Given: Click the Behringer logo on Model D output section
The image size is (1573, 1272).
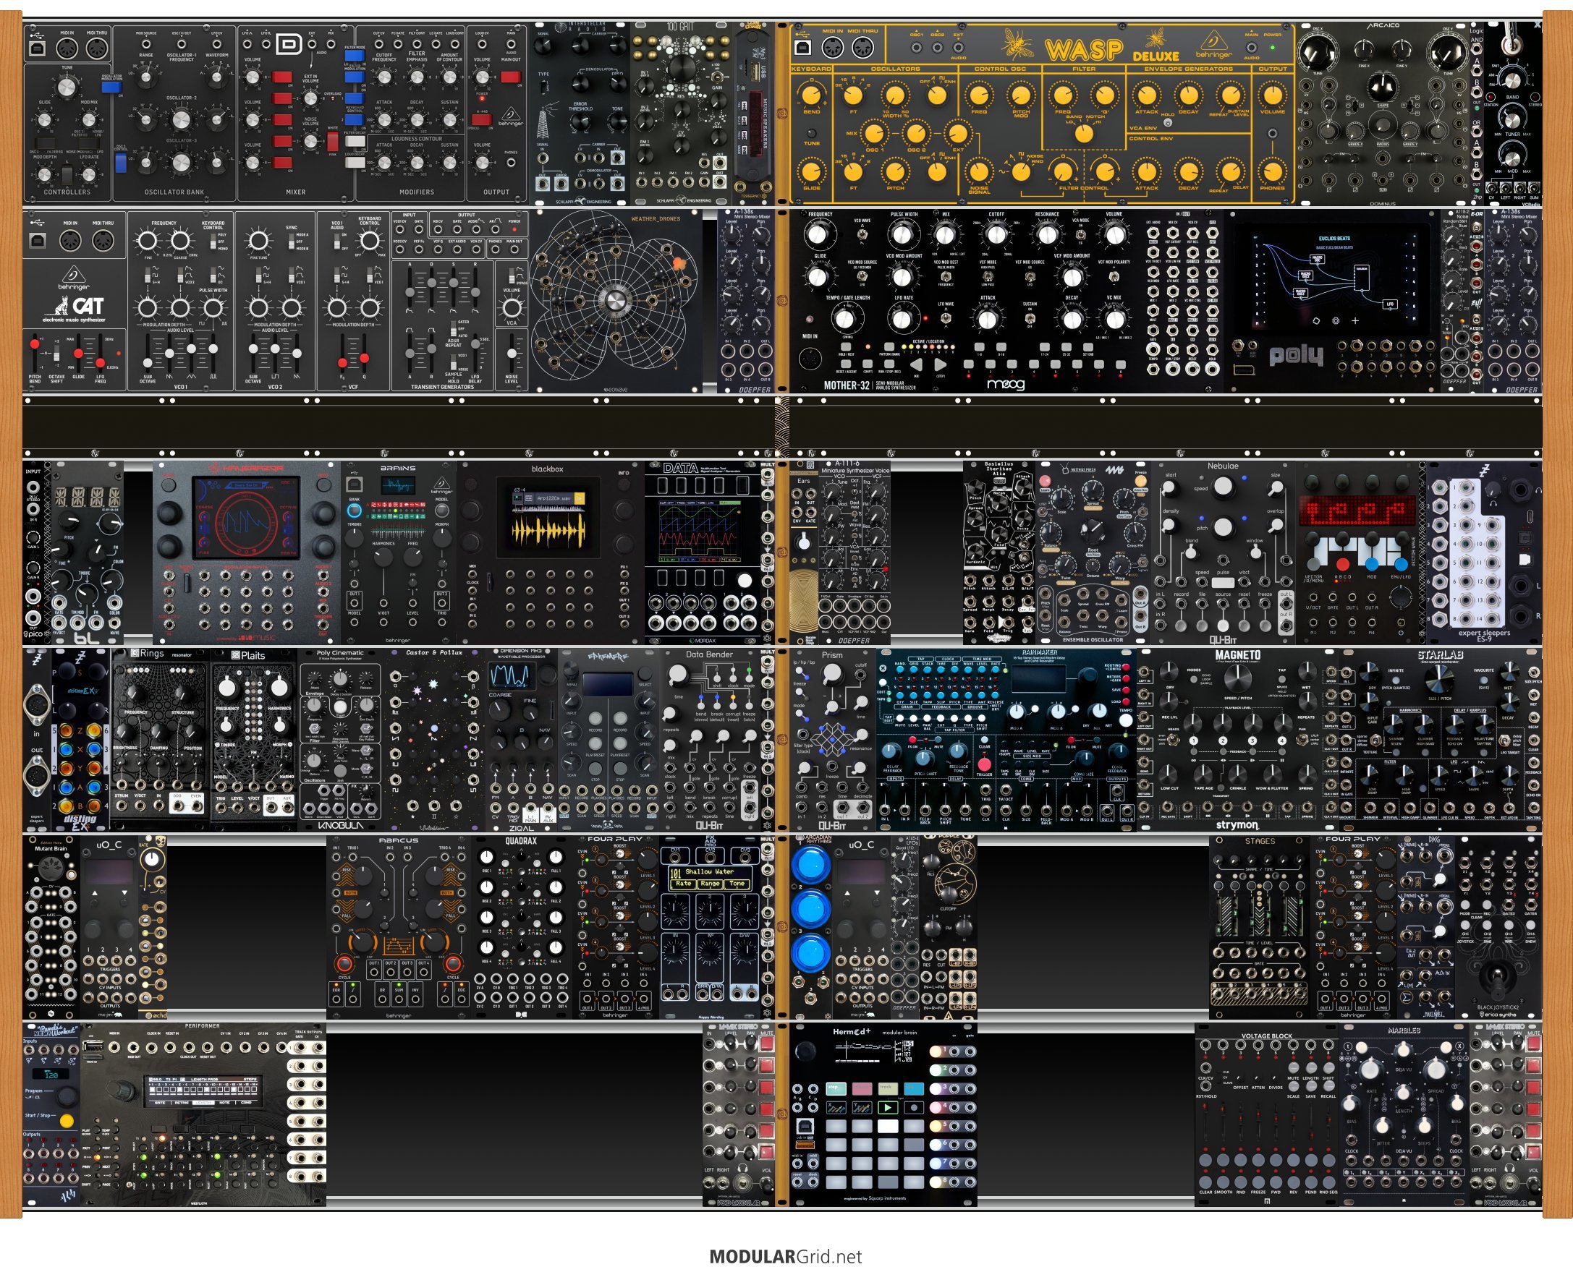Looking at the screenshot, I should [x=511, y=116].
